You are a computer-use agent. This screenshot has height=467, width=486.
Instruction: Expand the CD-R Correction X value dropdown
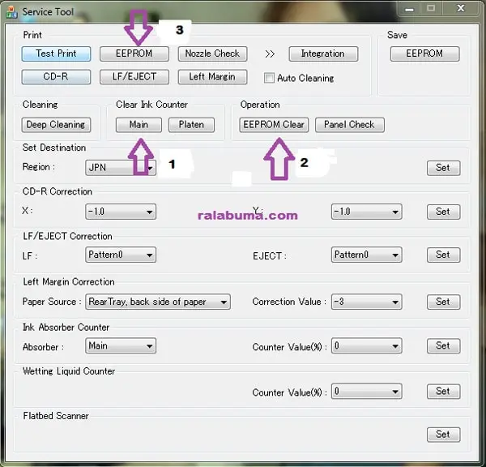[x=120, y=212]
